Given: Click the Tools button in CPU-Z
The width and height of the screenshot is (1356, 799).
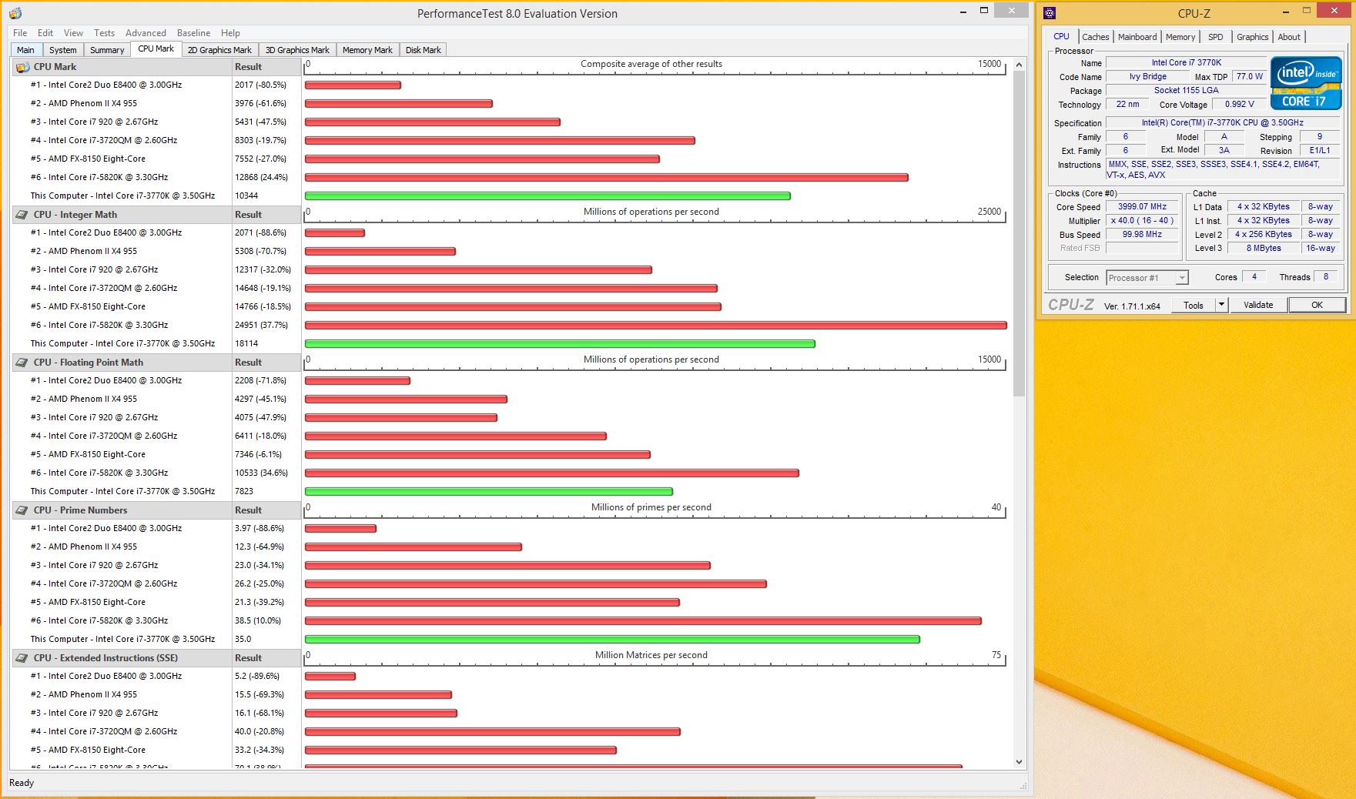Looking at the screenshot, I should pyautogui.click(x=1193, y=305).
